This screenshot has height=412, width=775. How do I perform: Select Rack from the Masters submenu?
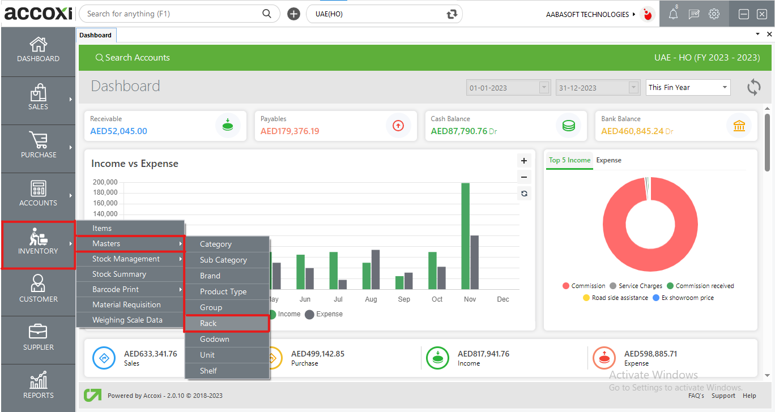click(227, 323)
